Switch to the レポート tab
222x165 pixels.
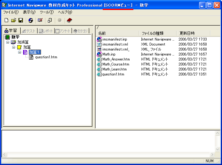(x=46, y=31)
